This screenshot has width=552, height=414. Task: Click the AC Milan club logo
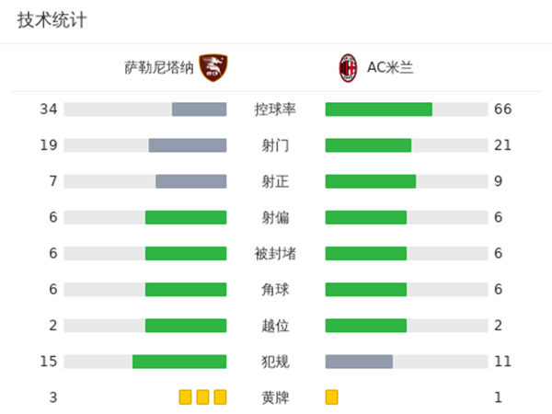pos(348,66)
